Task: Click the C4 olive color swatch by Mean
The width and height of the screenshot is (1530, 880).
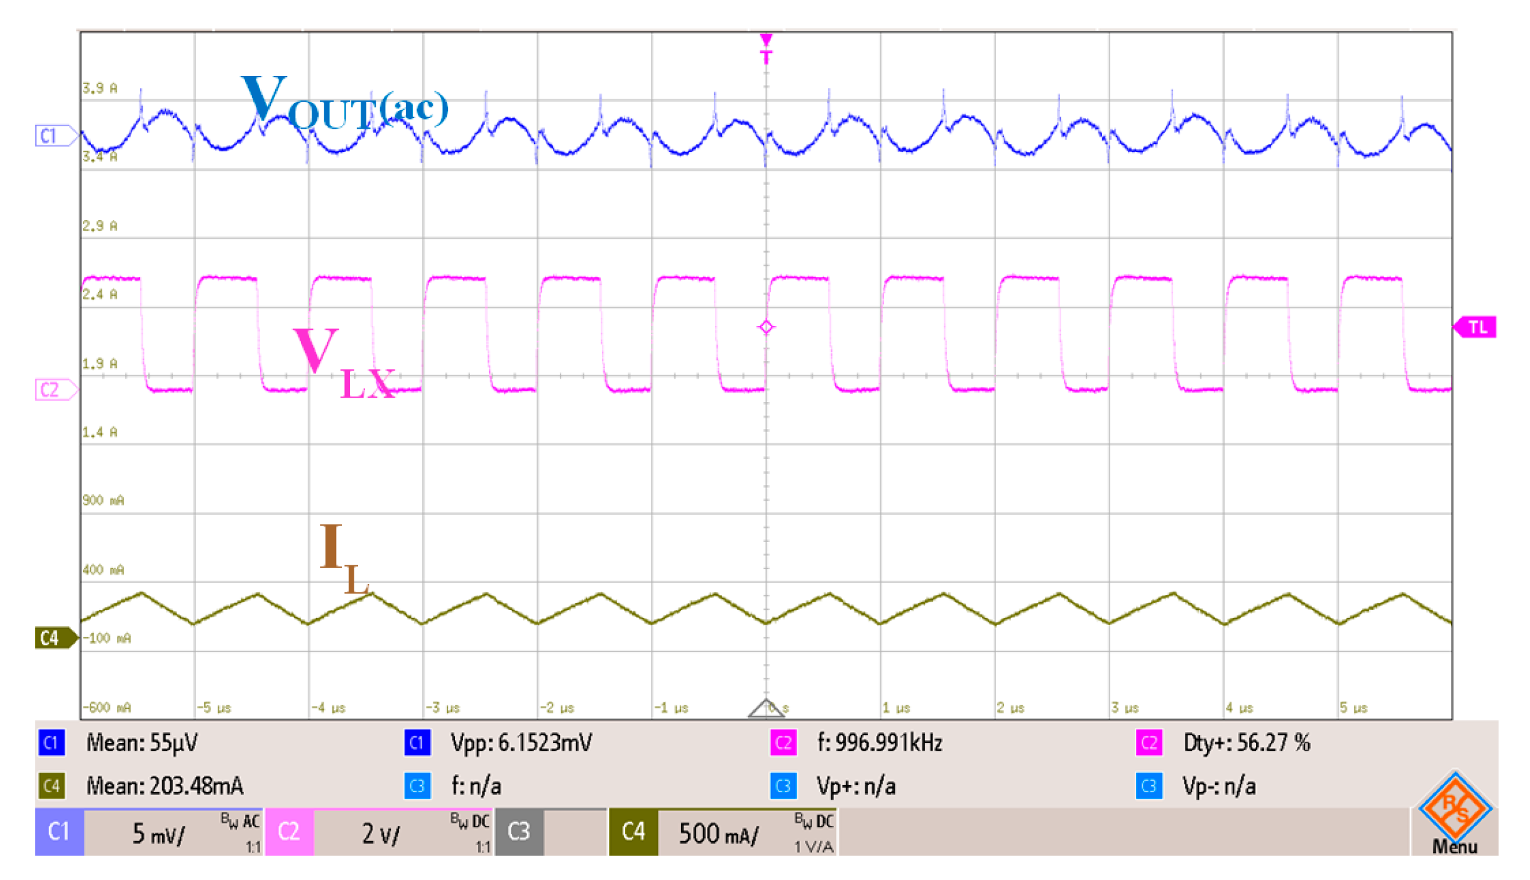Action: tap(52, 786)
